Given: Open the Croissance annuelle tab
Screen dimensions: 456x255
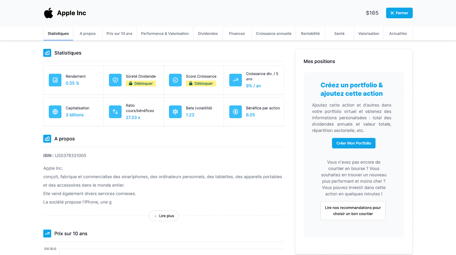Looking at the screenshot, I should (274, 34).
